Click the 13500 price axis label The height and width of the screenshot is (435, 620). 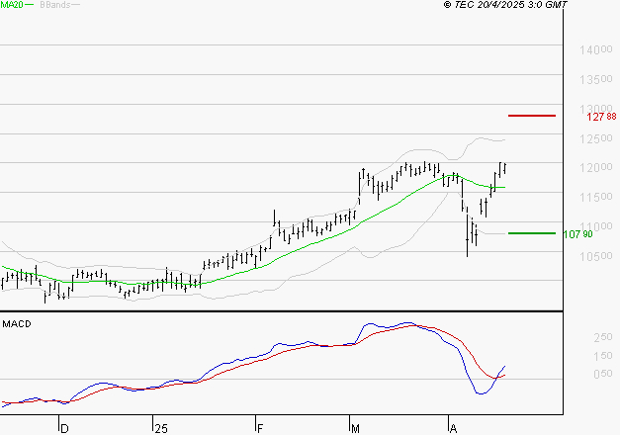point(596,79)
